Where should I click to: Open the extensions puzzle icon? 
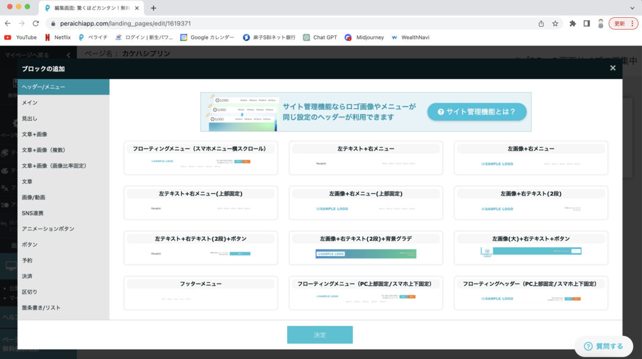[572, 24]
